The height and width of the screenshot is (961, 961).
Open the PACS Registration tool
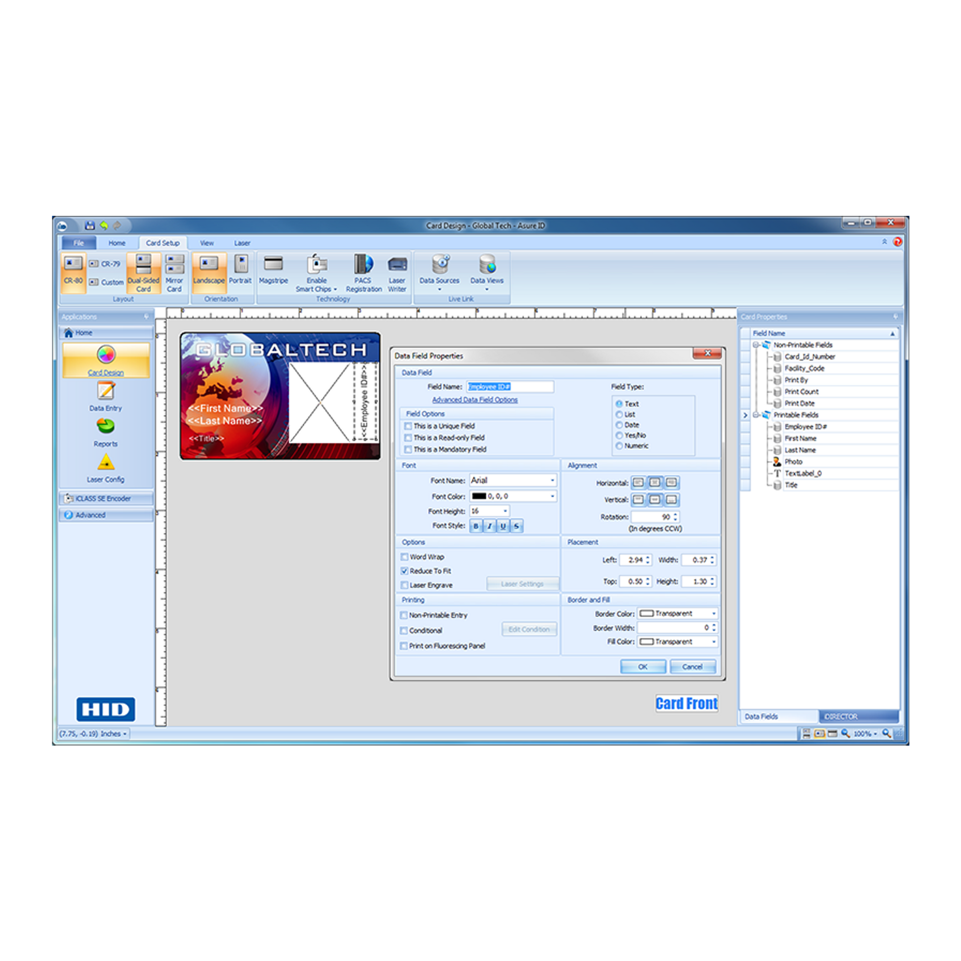tap(363, 264)
